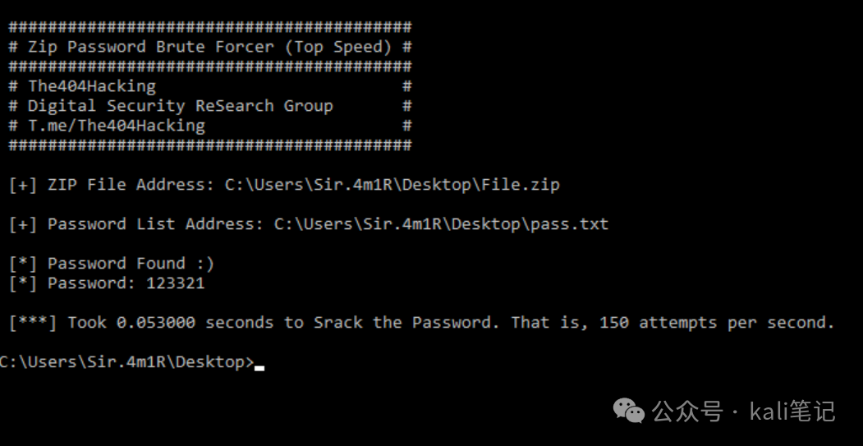This screenshot has width=863, height=446.
Task: Click the 'The404Hacking' name line
Action: [92, 86]
